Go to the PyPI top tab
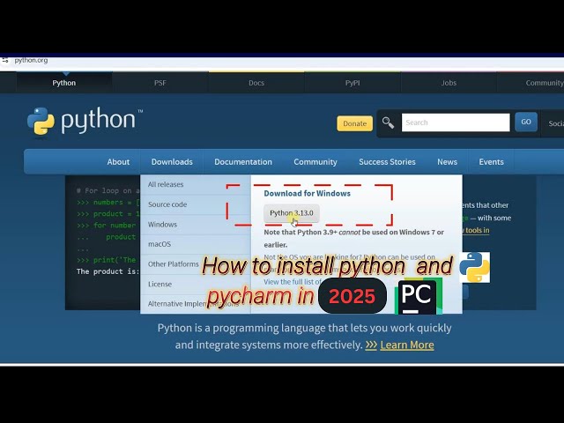Viewport: 564px width, 423px height. pyautogui.click(x=352, y=83)
